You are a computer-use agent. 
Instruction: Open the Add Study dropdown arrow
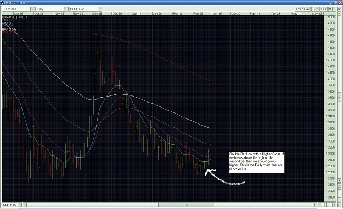[20, 205]
